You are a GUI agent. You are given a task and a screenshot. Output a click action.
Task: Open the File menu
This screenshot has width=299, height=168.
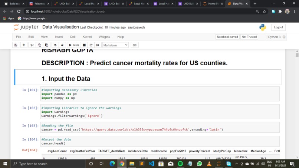(19, 37)
